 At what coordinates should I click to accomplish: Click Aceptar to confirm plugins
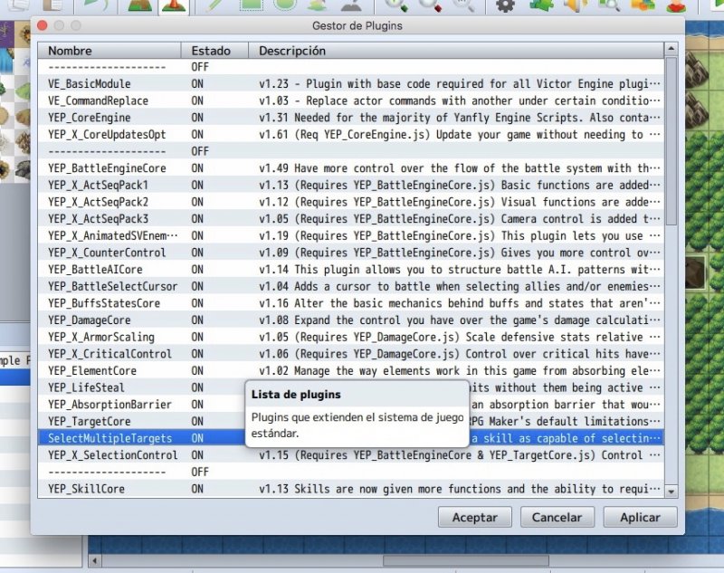point(474,517)
